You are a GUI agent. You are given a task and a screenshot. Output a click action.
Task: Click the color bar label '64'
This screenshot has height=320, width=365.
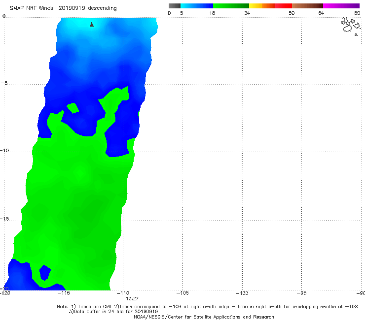pos(321,13)
